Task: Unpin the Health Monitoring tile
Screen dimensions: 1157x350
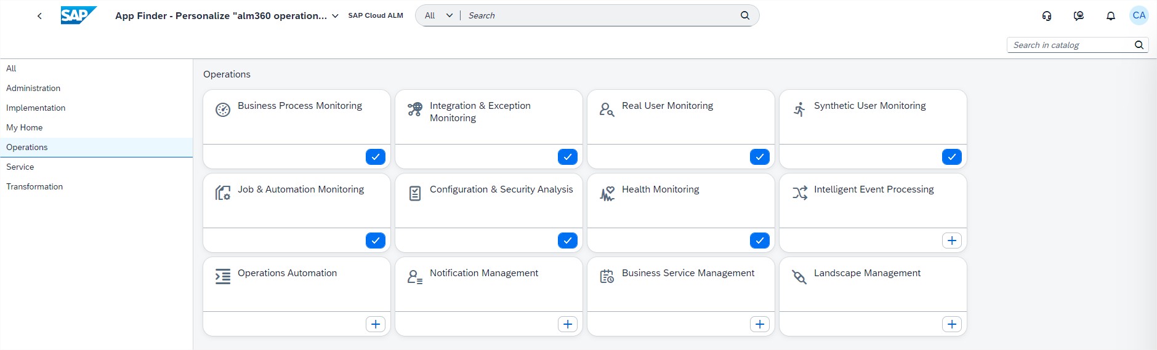Action: point(759,241)
